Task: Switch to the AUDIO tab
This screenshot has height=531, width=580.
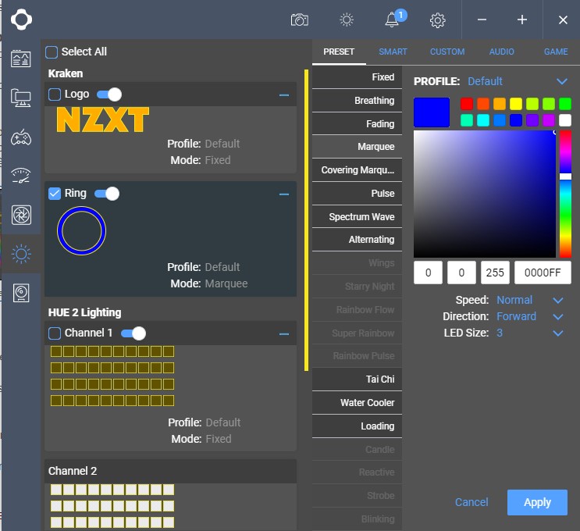Action: [501, 52]
